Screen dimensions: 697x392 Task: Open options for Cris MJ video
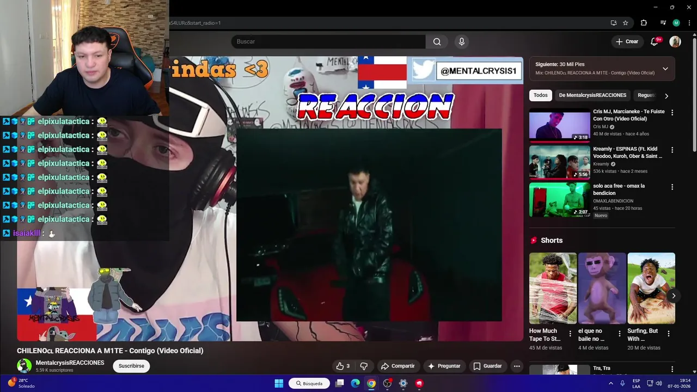672,112
